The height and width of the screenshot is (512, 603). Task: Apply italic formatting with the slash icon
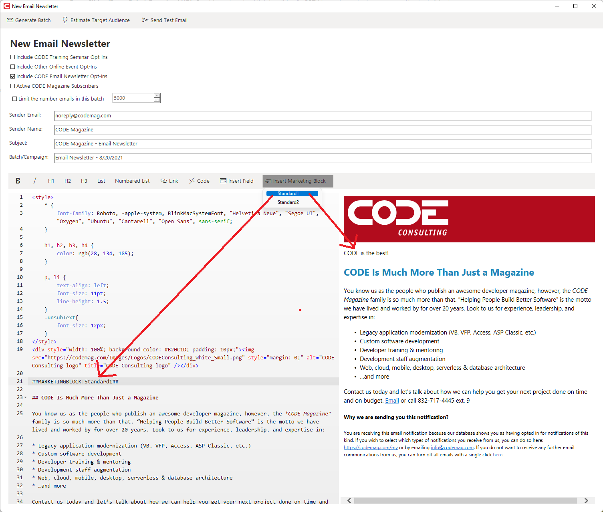34,181
